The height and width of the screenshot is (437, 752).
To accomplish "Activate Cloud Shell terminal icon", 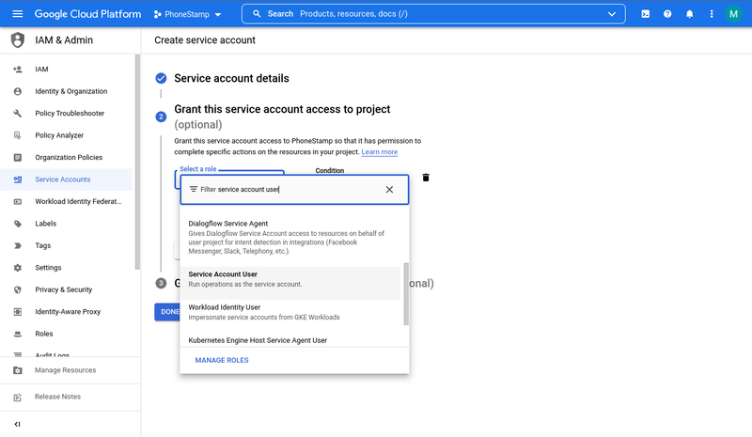I will [646, 14].
